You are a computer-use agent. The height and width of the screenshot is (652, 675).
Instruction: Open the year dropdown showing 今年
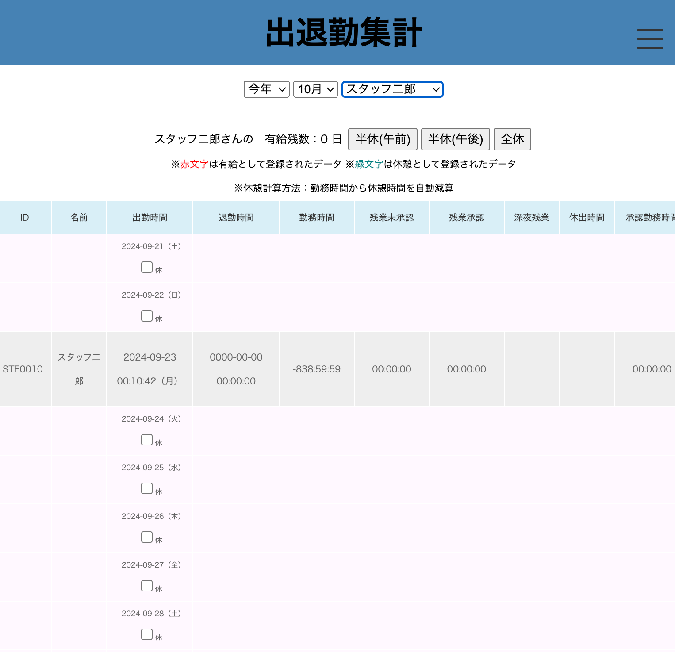267,89
